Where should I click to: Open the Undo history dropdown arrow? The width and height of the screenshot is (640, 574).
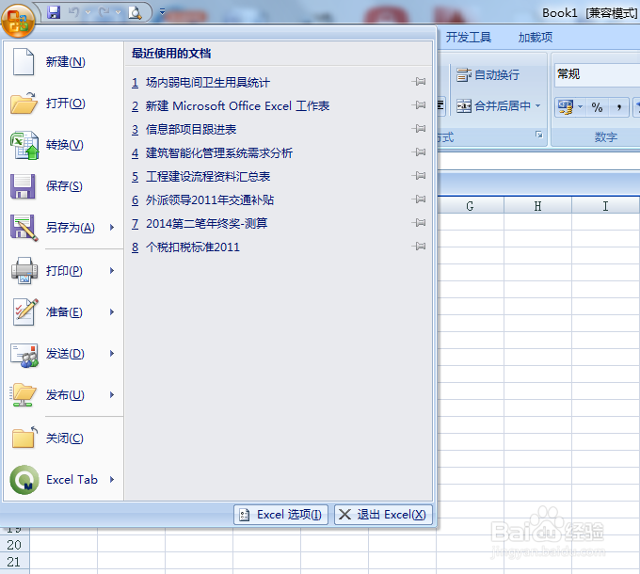tap(88, 12)
